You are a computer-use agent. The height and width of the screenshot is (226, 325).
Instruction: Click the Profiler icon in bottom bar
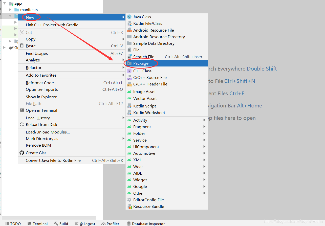click(x=103, y=224)
